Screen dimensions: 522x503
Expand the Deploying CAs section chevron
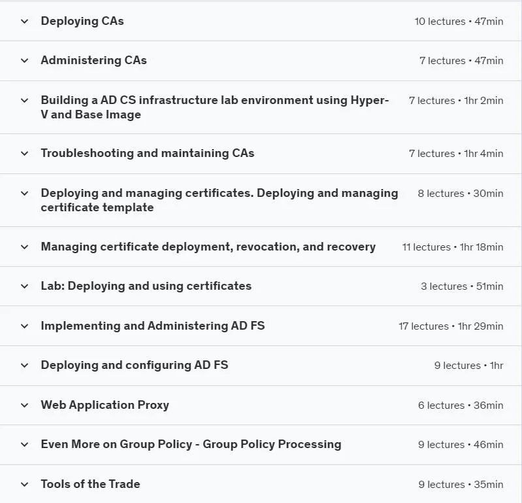24,22
